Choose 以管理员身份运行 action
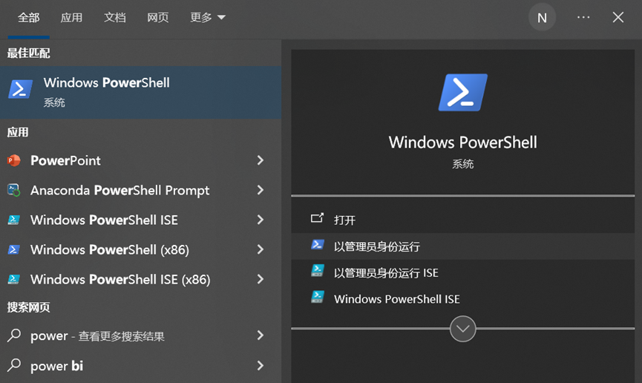 coord(462,246)
